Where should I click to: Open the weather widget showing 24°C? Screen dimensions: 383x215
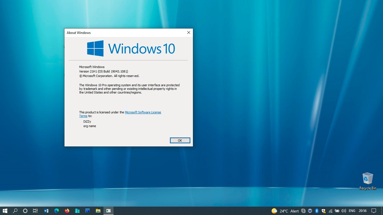point(285,211)
